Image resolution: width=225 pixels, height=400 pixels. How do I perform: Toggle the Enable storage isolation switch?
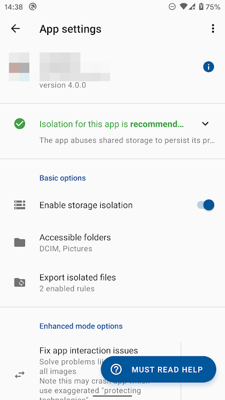tap(206, 205)
